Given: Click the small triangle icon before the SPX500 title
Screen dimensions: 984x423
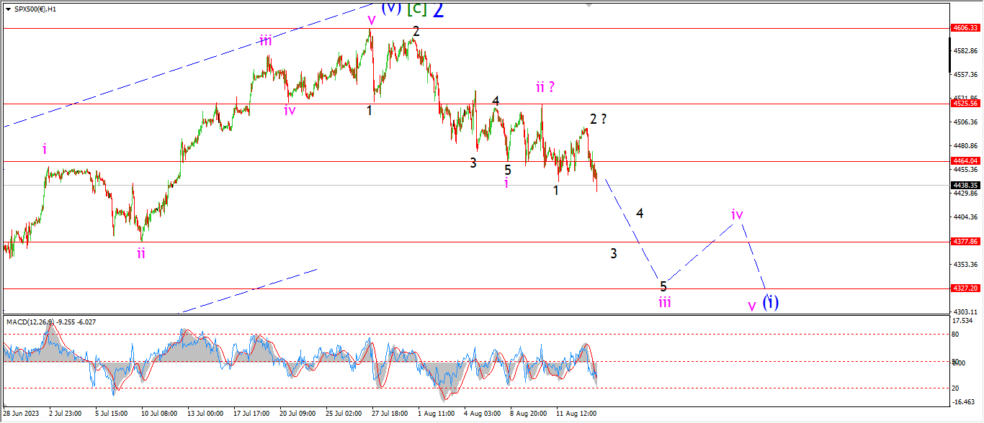Looking at the screenshot, I should (6, 9).
